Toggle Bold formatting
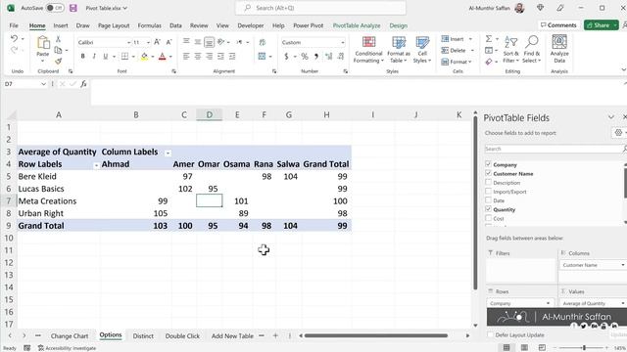Viewport: 627px width, 352px height. click(82, 57)
